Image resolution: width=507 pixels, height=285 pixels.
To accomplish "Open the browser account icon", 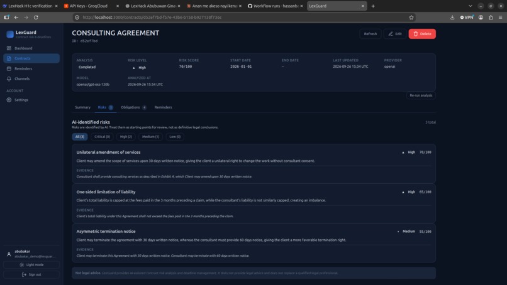I will [x=481, y=18].
